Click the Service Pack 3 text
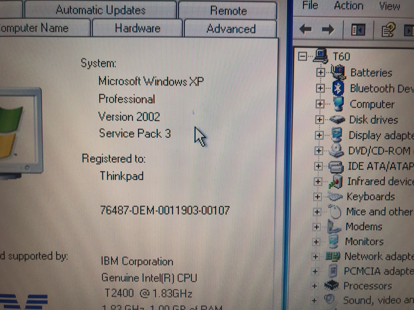414x310 pixels. [x=135, y=133]
